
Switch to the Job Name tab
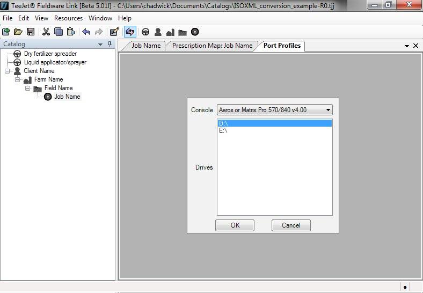[x=146, y=46]
